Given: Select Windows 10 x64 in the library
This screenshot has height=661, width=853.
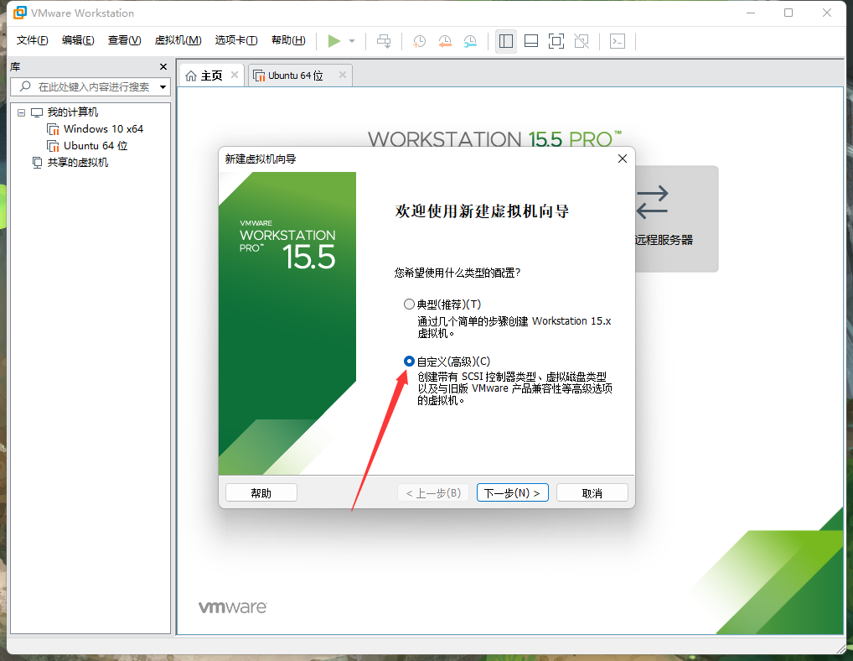Looking at the screenshot, I should pos(103,129).
